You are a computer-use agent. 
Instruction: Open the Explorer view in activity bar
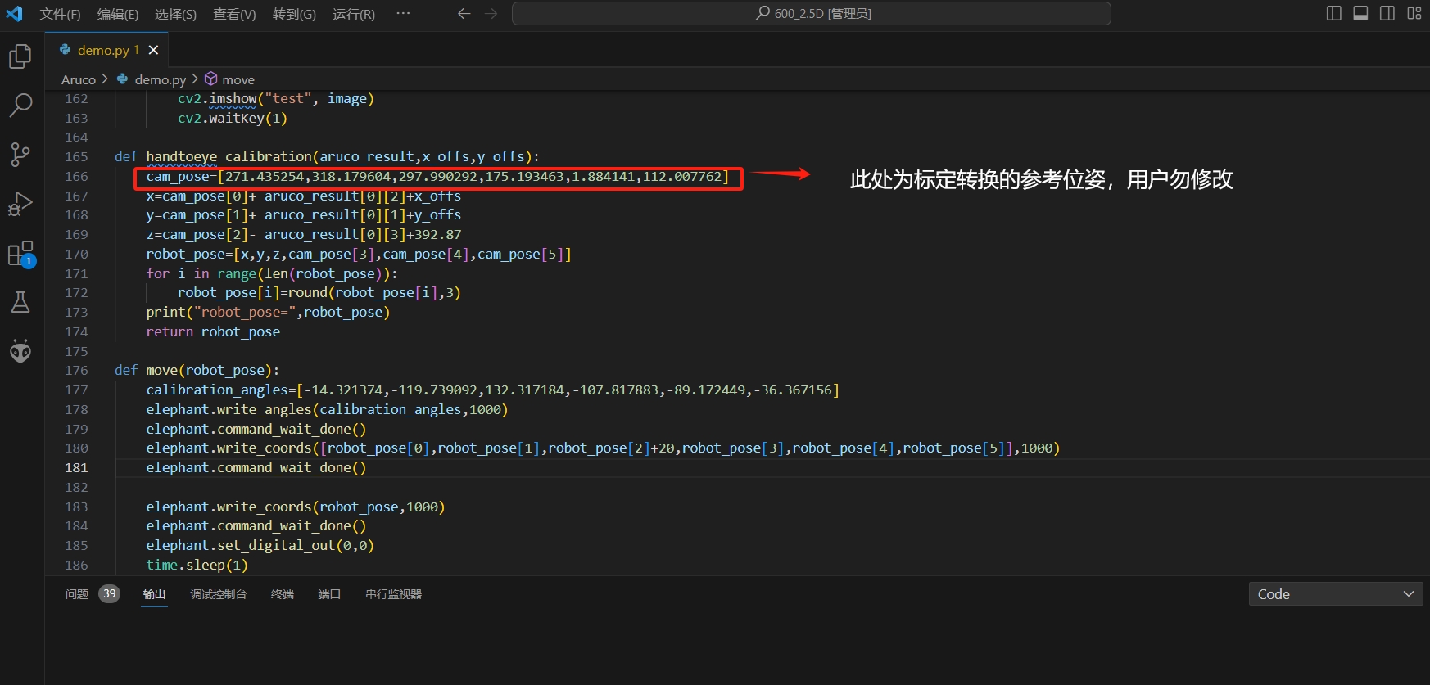20,56
